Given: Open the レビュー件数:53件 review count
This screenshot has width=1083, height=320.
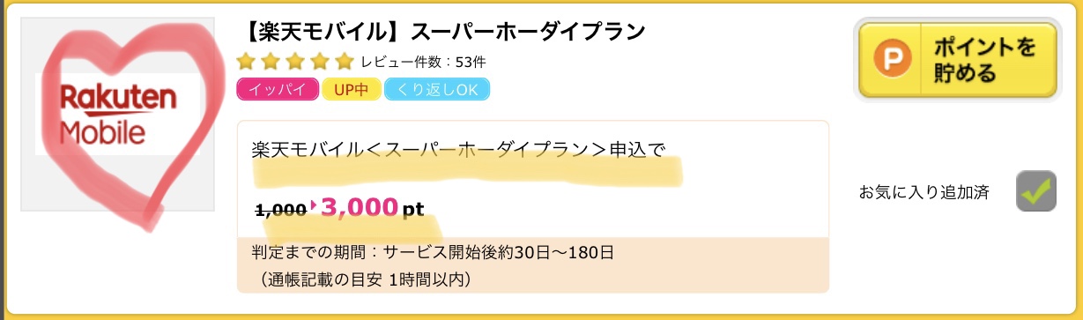Looking at the screenshot, I should tap(423, 63).
